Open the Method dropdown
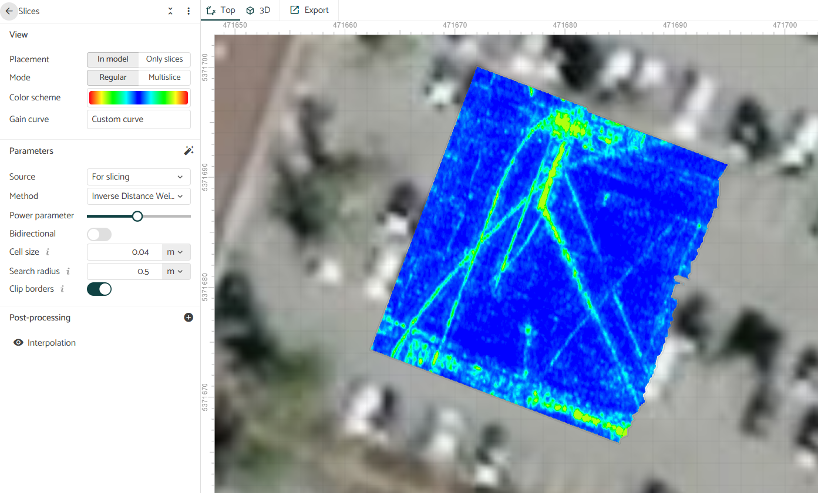 [139, 196]
